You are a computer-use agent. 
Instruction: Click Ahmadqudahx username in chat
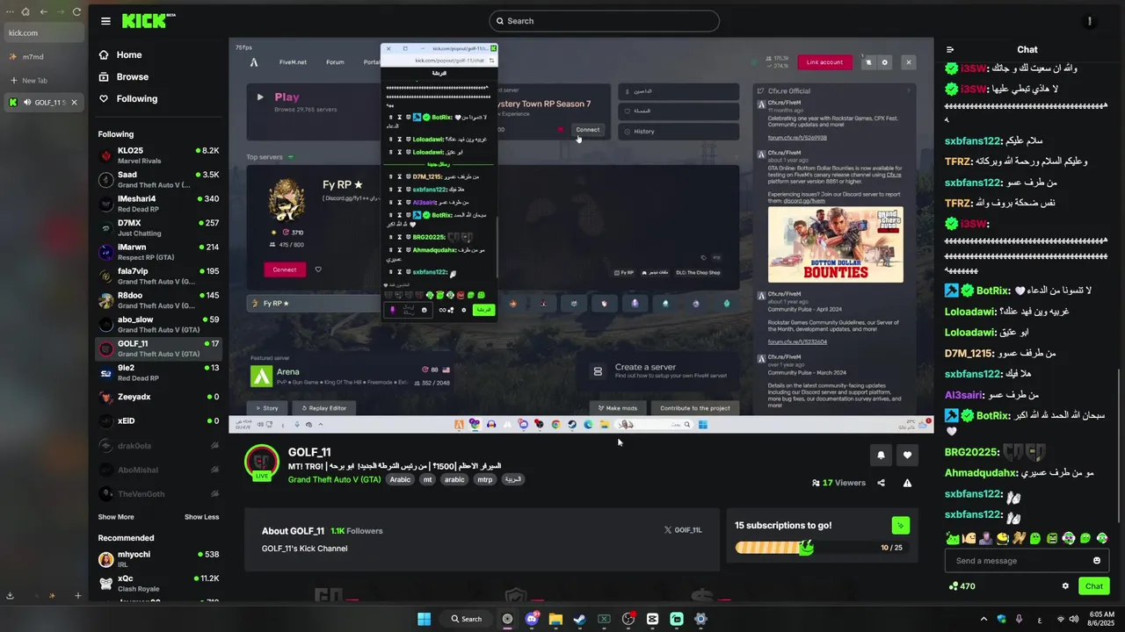[x=981, y=472]
